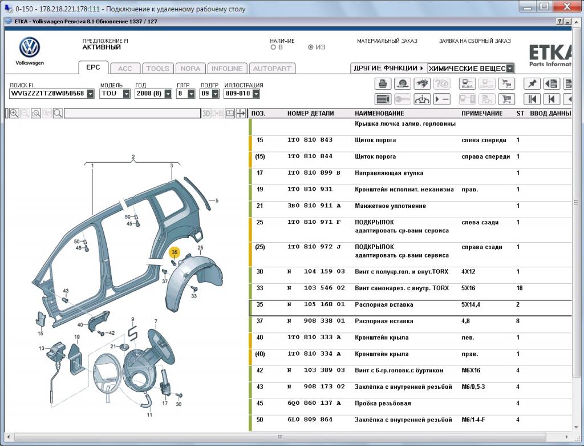
Task: Click the НАИМЕНОВАНИЕ column header
Action: 379,114
